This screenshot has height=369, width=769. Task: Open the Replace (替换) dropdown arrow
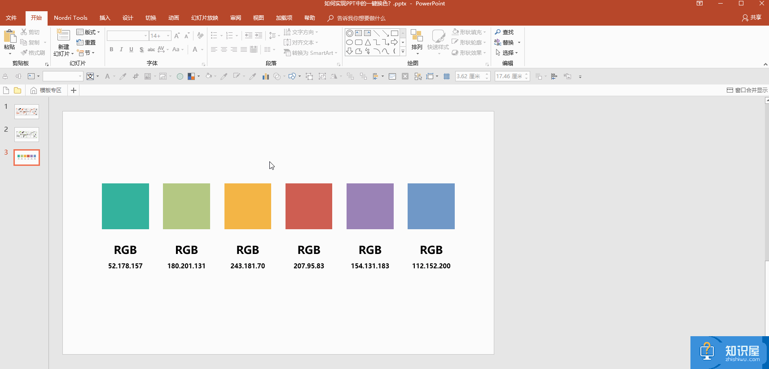pyautogui.click(x=519, y=43)
